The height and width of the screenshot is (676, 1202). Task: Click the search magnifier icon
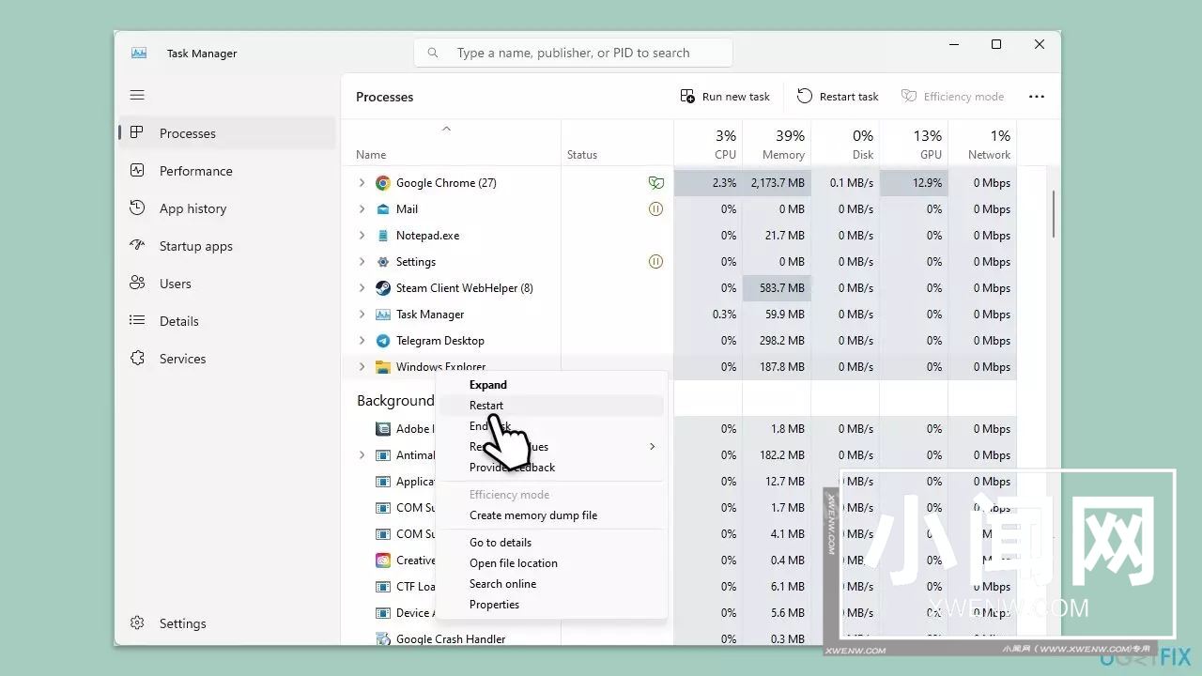(x=433, y=54)
